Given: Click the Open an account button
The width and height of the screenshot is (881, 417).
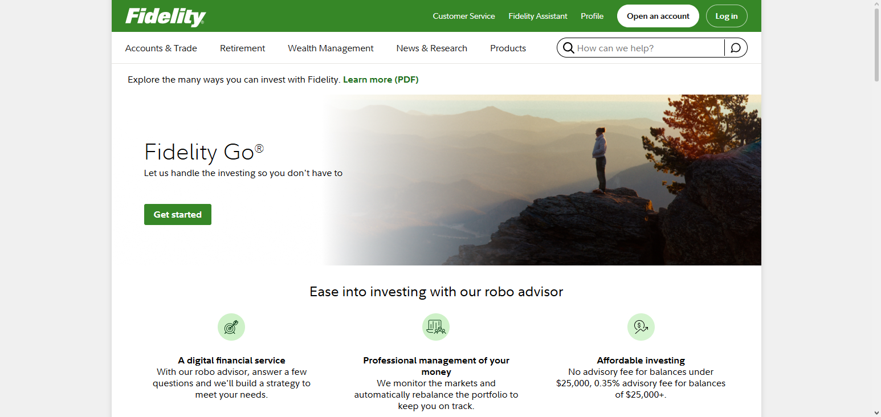Looking at the screenshot, I should coord(658,16).
